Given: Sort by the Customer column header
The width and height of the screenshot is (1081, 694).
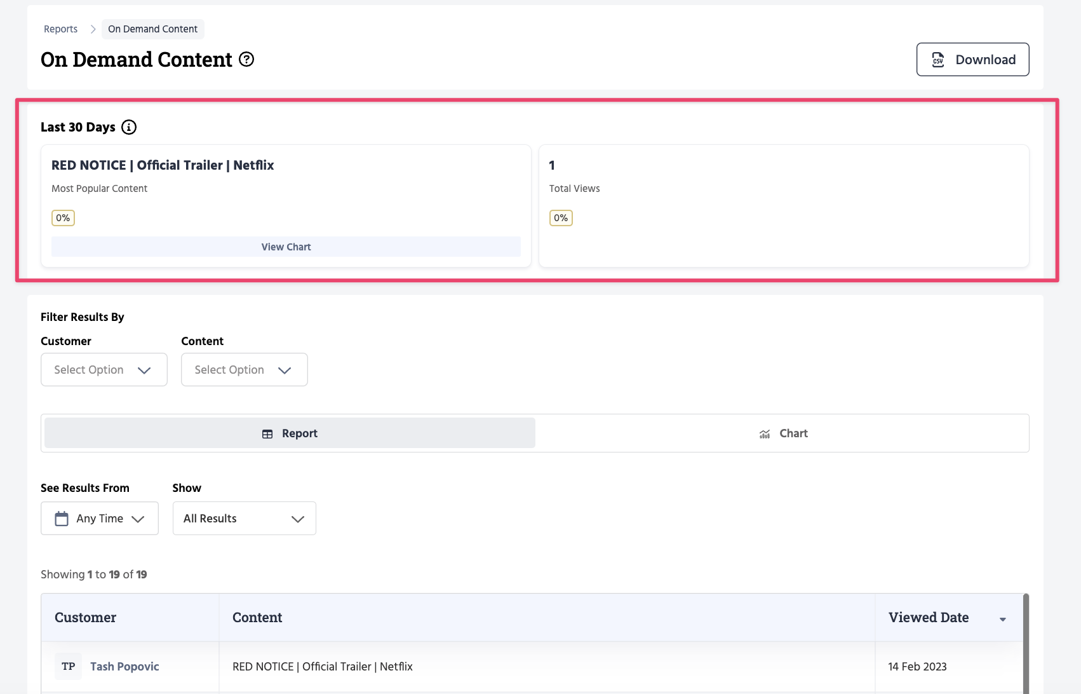Looking at the screenshot, I should point(86,618).
